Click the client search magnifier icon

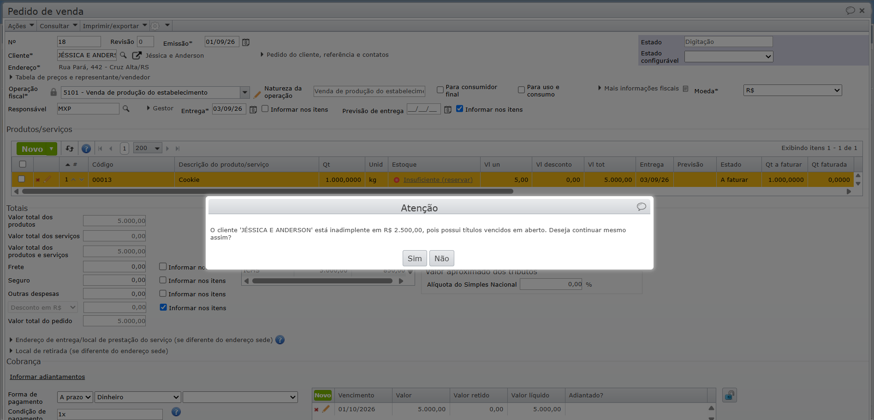(x=123, y=55)
